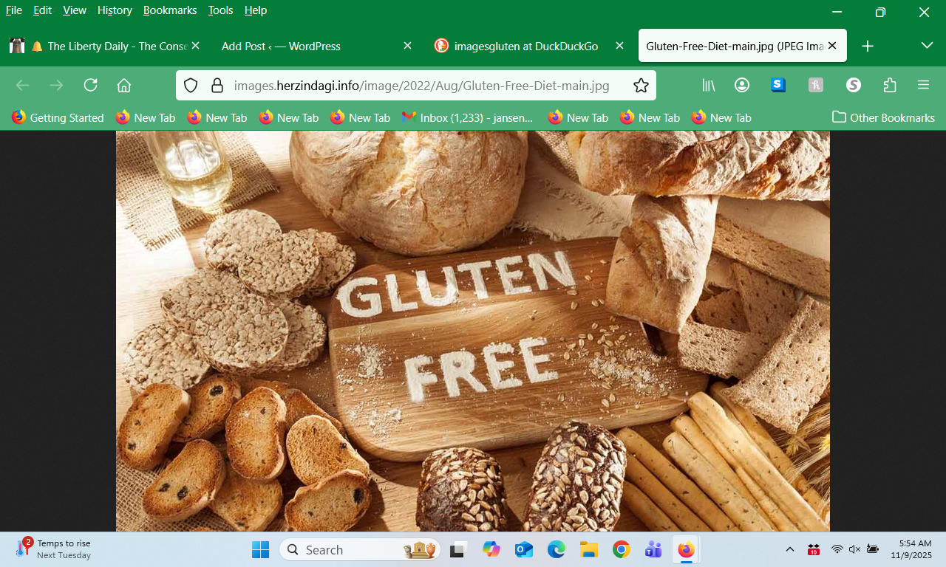Open the Firefox application hamburger menu
The height and width of the screenshot is (567, 946).
click(923, 86)
